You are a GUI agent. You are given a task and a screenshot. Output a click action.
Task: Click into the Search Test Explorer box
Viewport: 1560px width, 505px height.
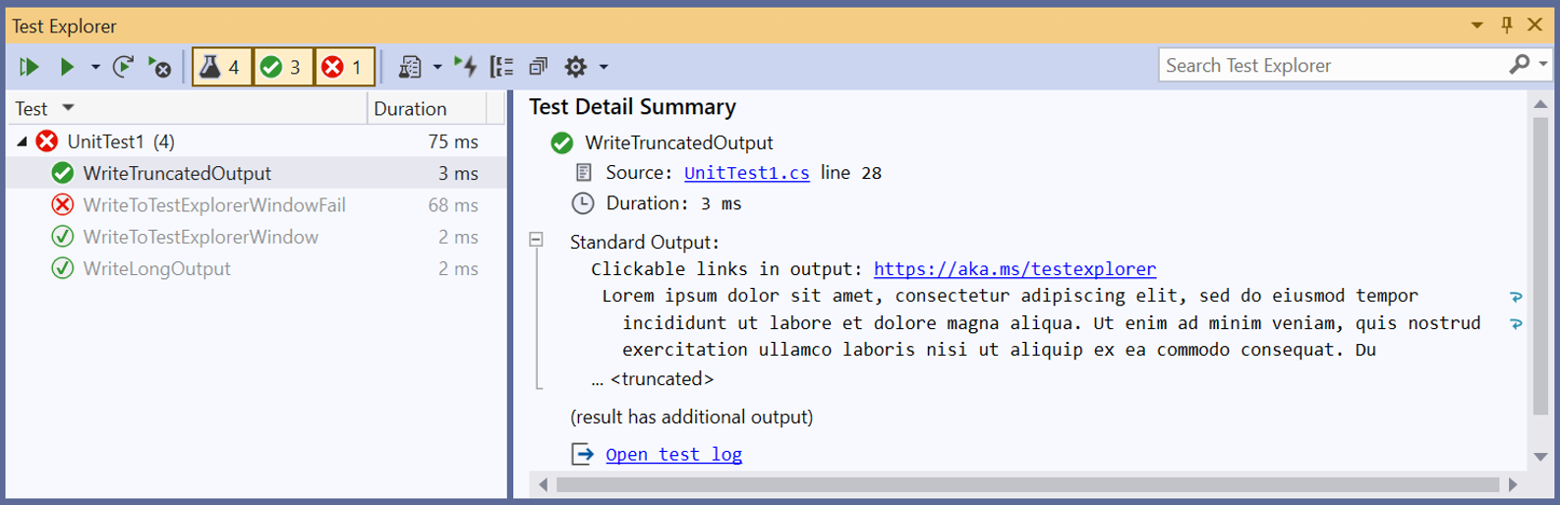(x=1332, y=66)
